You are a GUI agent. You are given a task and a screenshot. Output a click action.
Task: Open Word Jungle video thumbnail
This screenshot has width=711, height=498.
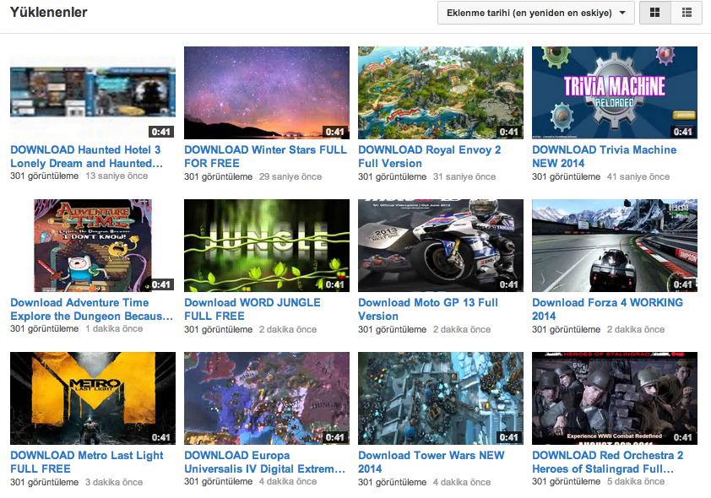point(267,245)
